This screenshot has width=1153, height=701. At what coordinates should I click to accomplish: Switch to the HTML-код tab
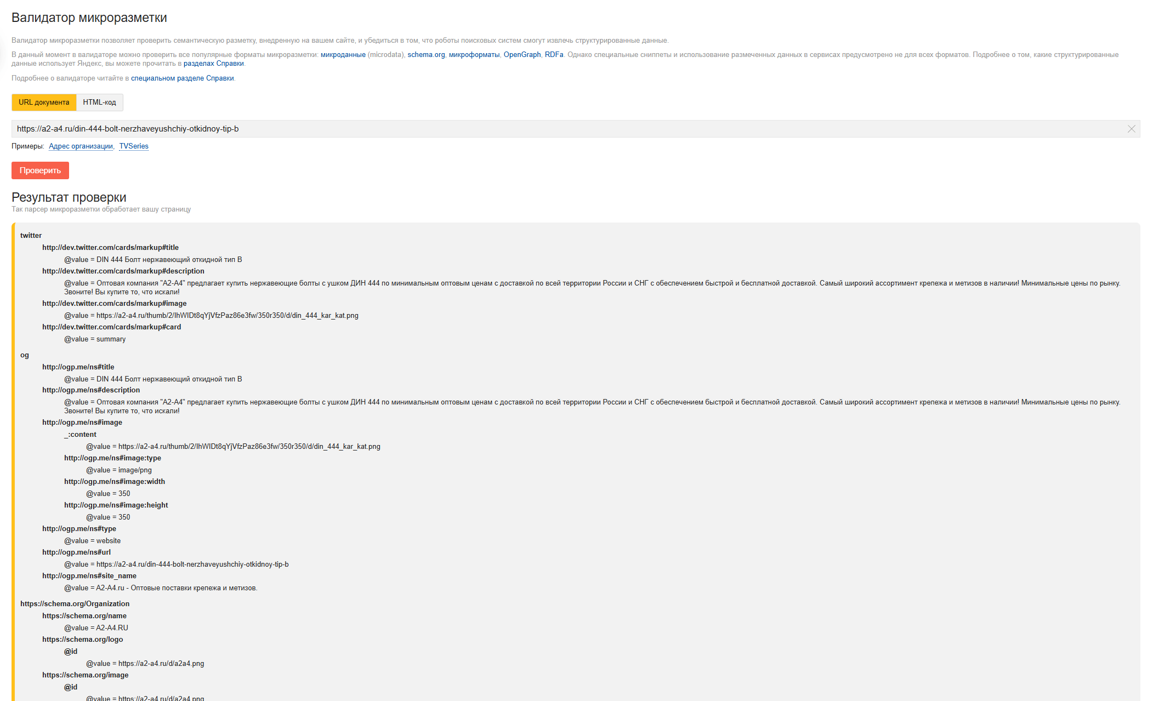(x=99, y=102)
